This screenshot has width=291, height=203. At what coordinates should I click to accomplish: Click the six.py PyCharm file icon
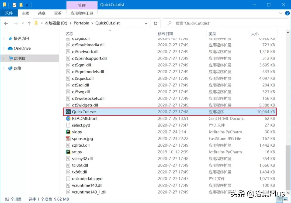[x=68, y=132]
